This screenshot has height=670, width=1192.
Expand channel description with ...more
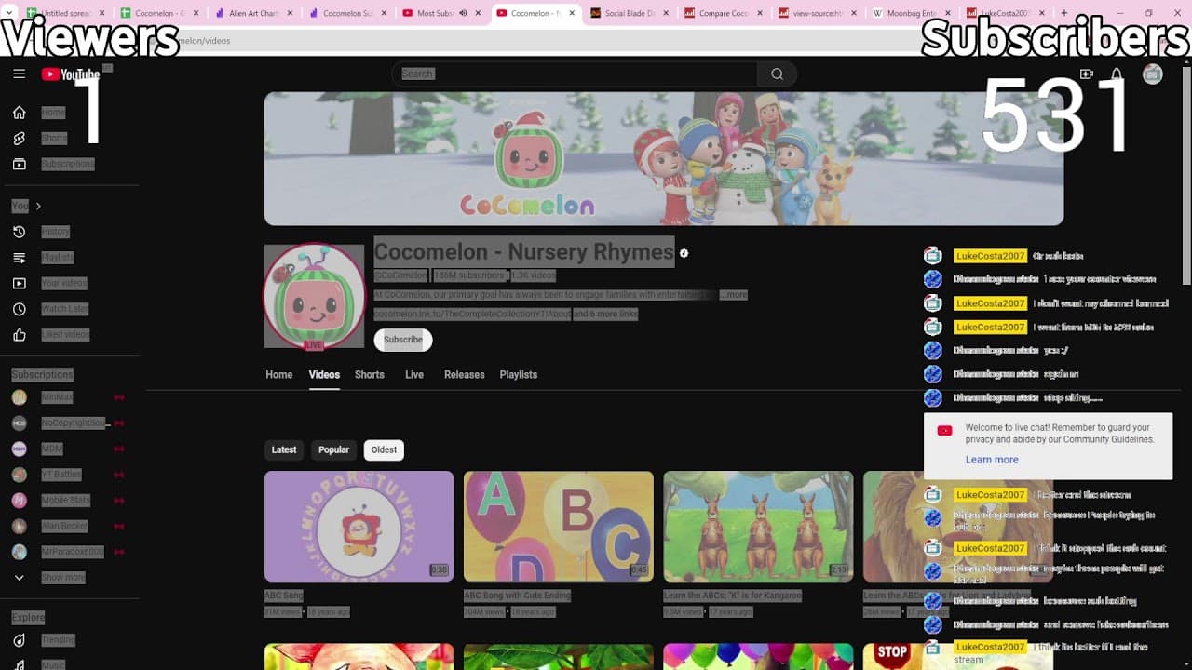[734, 295]
